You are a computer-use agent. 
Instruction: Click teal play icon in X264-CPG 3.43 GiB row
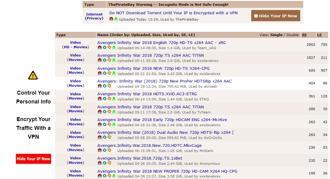pyautogui.click(x=105, y=73)
